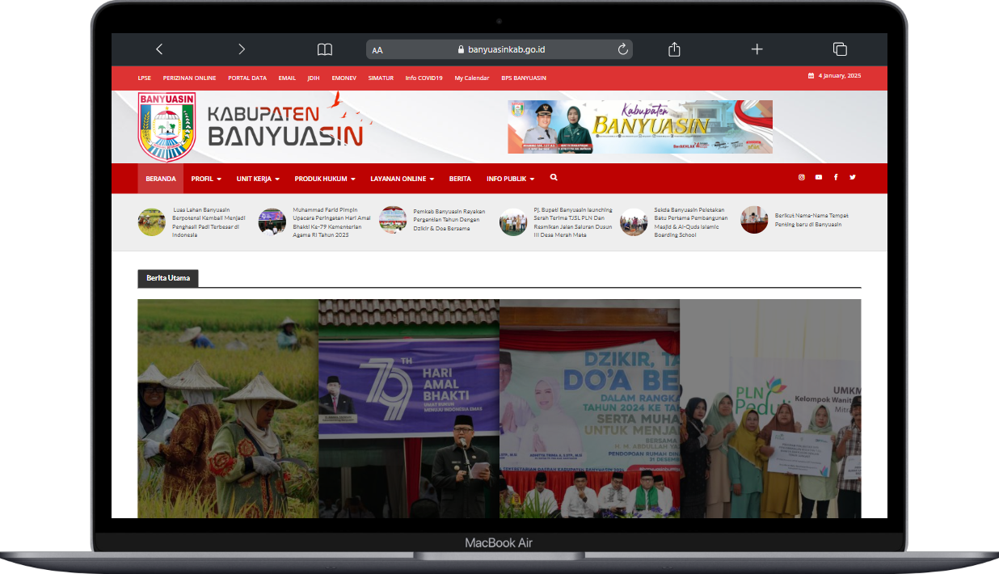The image size is (999, 574).
Task: Open the LAYANAN ONLINE dropdown
Action: click(x=403, y=179)
